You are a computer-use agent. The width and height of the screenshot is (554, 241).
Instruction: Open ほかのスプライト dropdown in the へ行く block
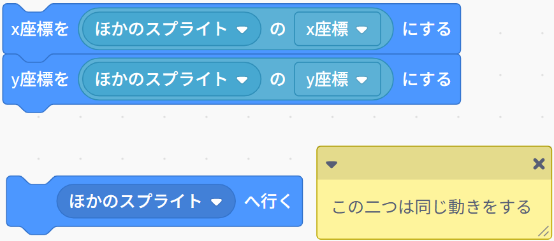pos(146,201)
